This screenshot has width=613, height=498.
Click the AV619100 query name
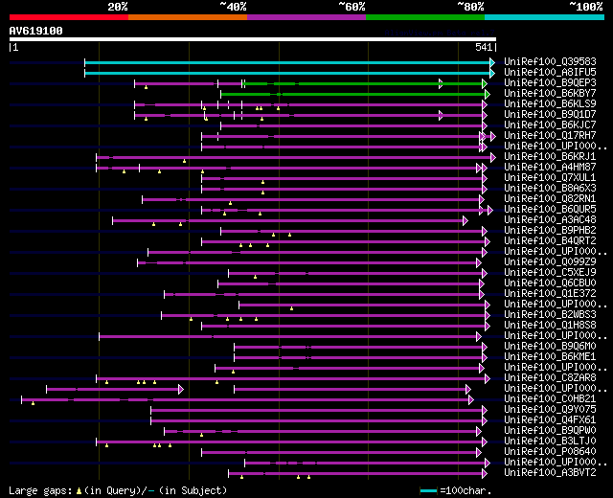pos(36,31)
